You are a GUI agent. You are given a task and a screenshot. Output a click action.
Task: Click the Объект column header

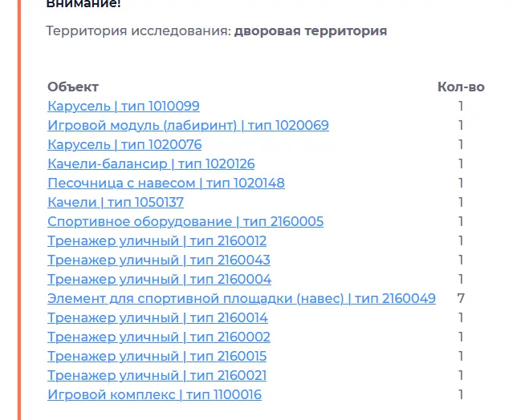point(73,87)
